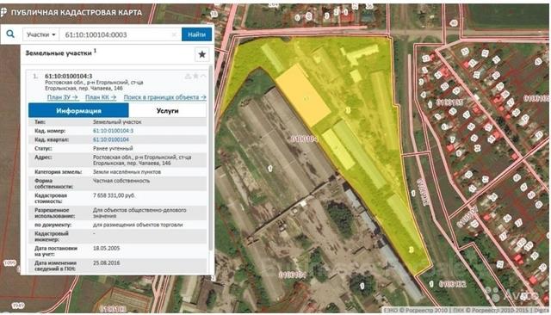
Task: Switch to the Услуги tab
Action: point(167,111)
